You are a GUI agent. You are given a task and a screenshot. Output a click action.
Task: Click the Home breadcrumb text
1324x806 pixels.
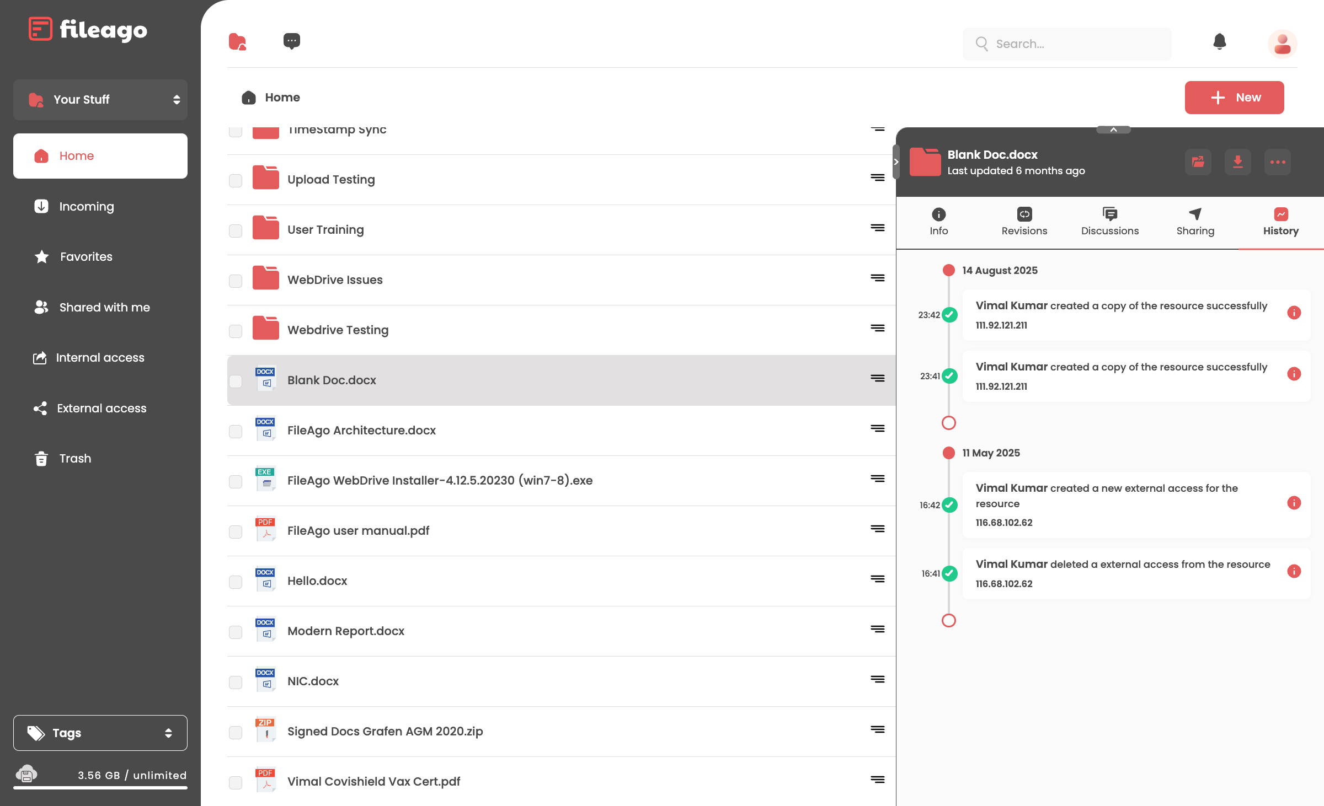point(282,98)
